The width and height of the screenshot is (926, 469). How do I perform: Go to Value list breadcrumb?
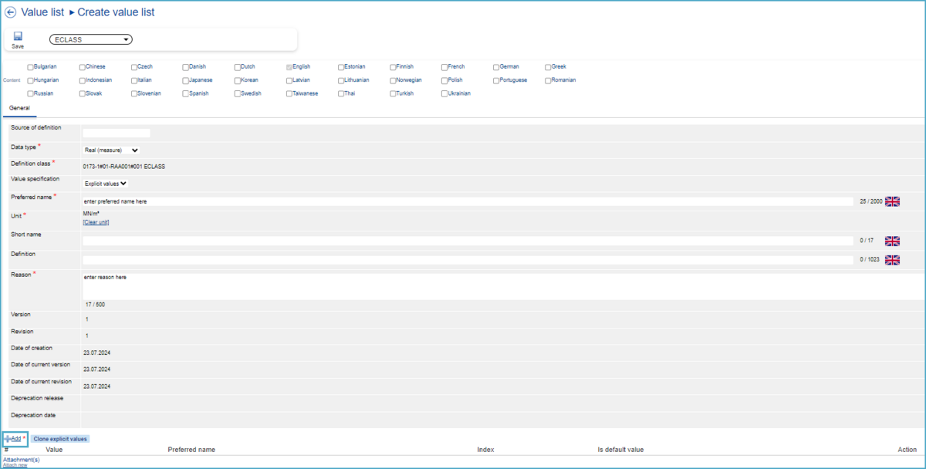42,12
